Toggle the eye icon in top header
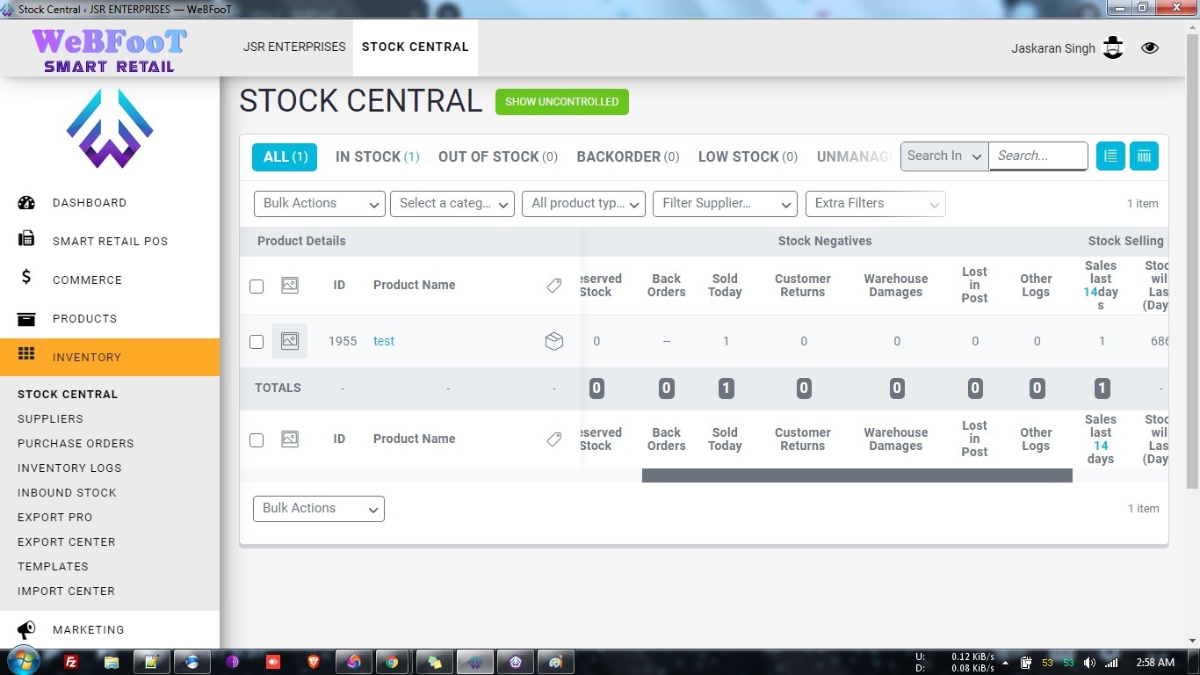 coord(1150,48)
